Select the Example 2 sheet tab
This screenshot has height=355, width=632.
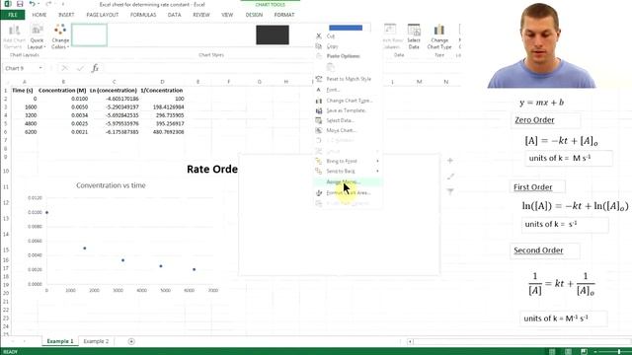(x=96, y=341)
